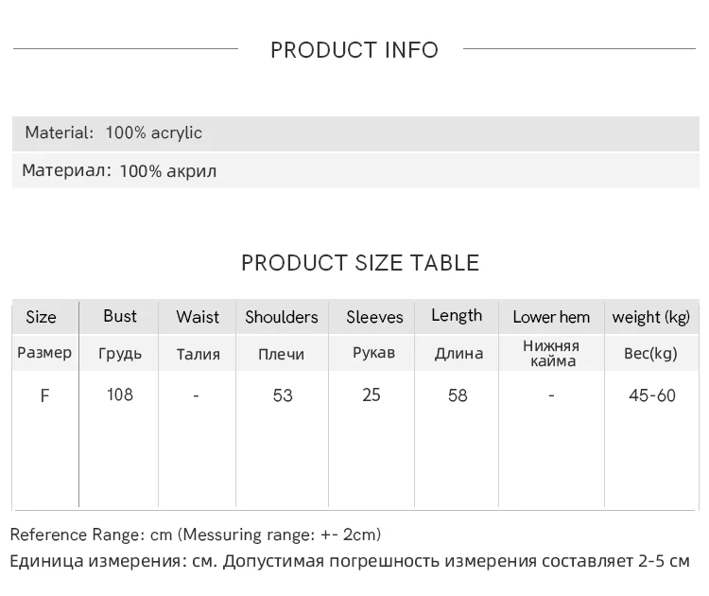Select the F size cell
The image size is (709, 596).
tap(44, 396)
